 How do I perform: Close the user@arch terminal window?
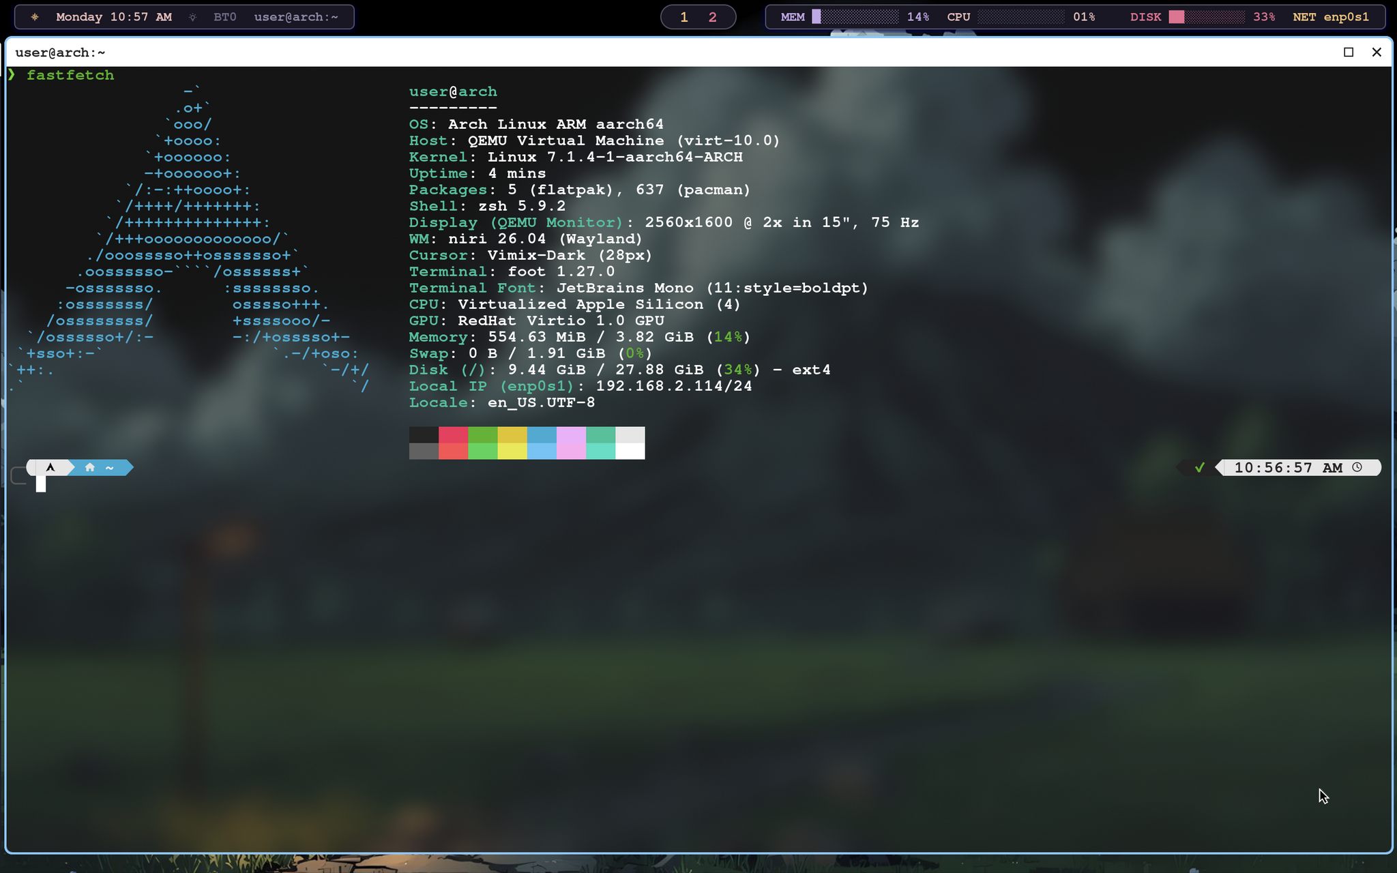pyautogui.click(x=1377, y=53)
